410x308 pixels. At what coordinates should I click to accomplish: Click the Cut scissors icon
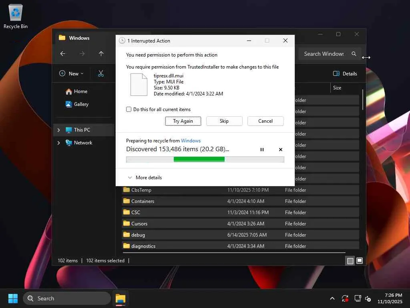tap(100, 74)
